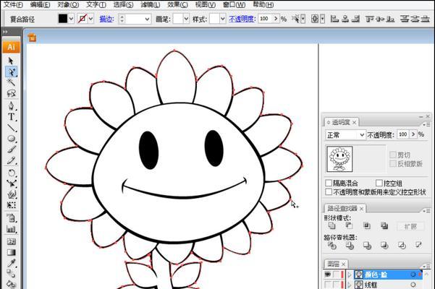Select the Column Graph tool
Screen dimensions: 435x289
(x=11, y=229)
